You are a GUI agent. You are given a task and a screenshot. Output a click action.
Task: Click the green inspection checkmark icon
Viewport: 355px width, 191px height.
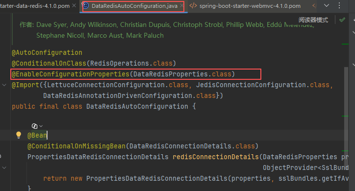point(342,20)
